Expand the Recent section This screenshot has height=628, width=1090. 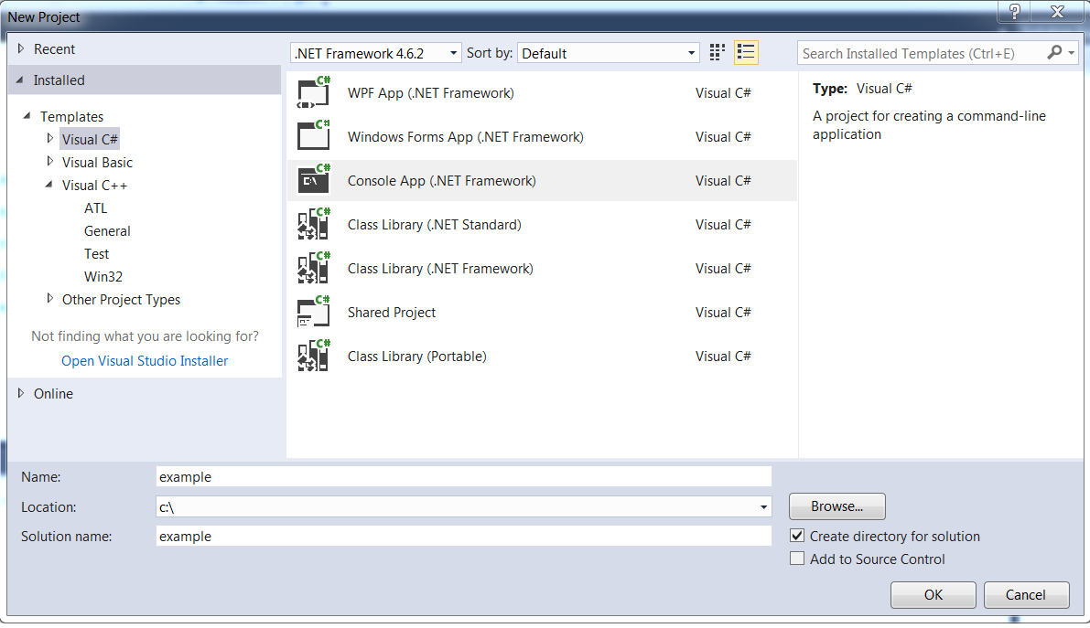pos(21,48)
